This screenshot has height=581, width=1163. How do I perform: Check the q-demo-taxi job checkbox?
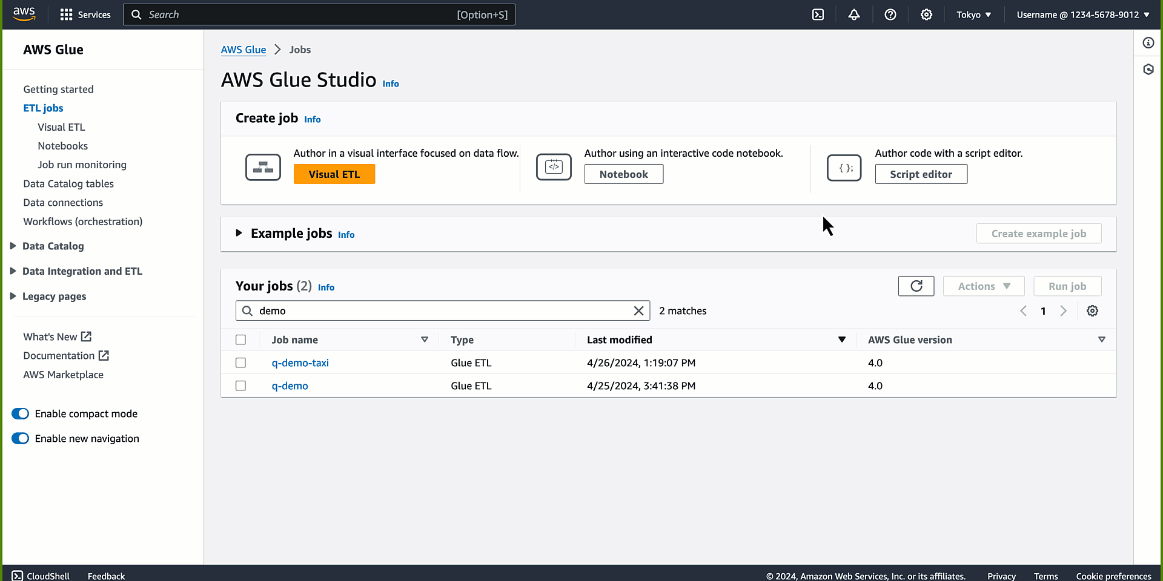240,362
